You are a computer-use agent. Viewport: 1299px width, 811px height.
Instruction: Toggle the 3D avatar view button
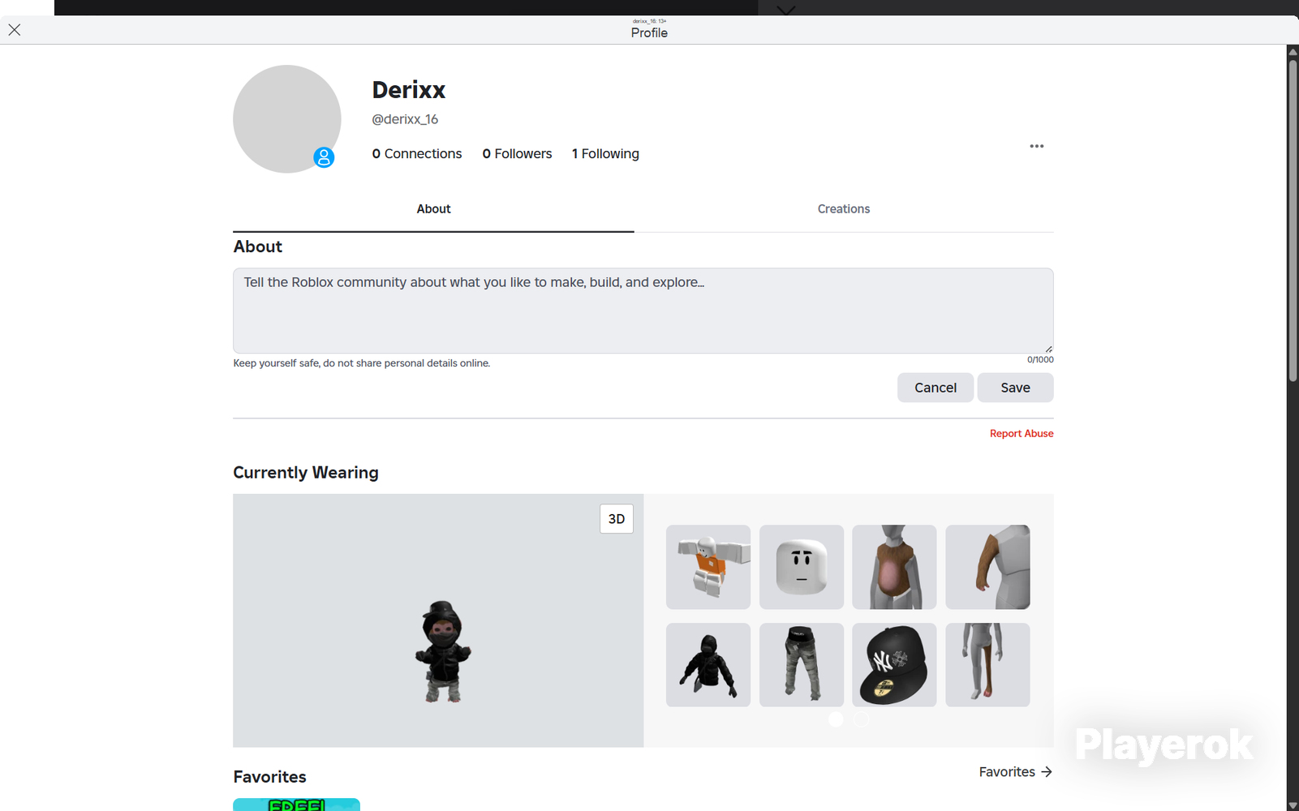pyautogui.click(x=617, y=519)
